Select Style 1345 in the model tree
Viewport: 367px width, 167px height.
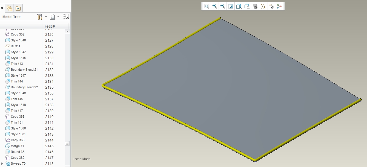[x=18, y=58]
